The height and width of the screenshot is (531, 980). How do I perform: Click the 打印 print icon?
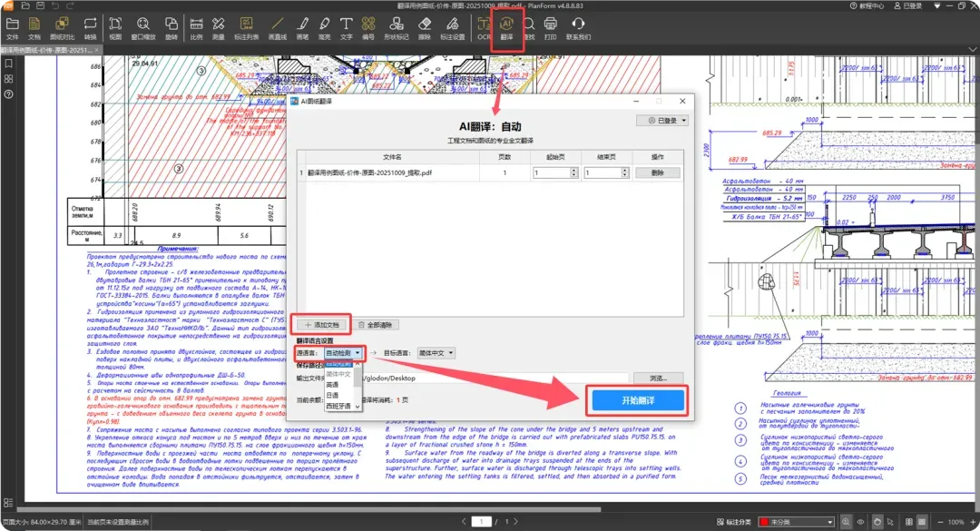(550, 28)
